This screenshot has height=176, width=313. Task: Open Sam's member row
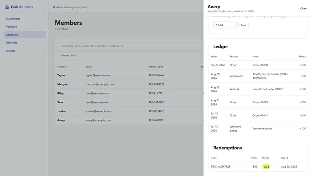pos(130,102)
